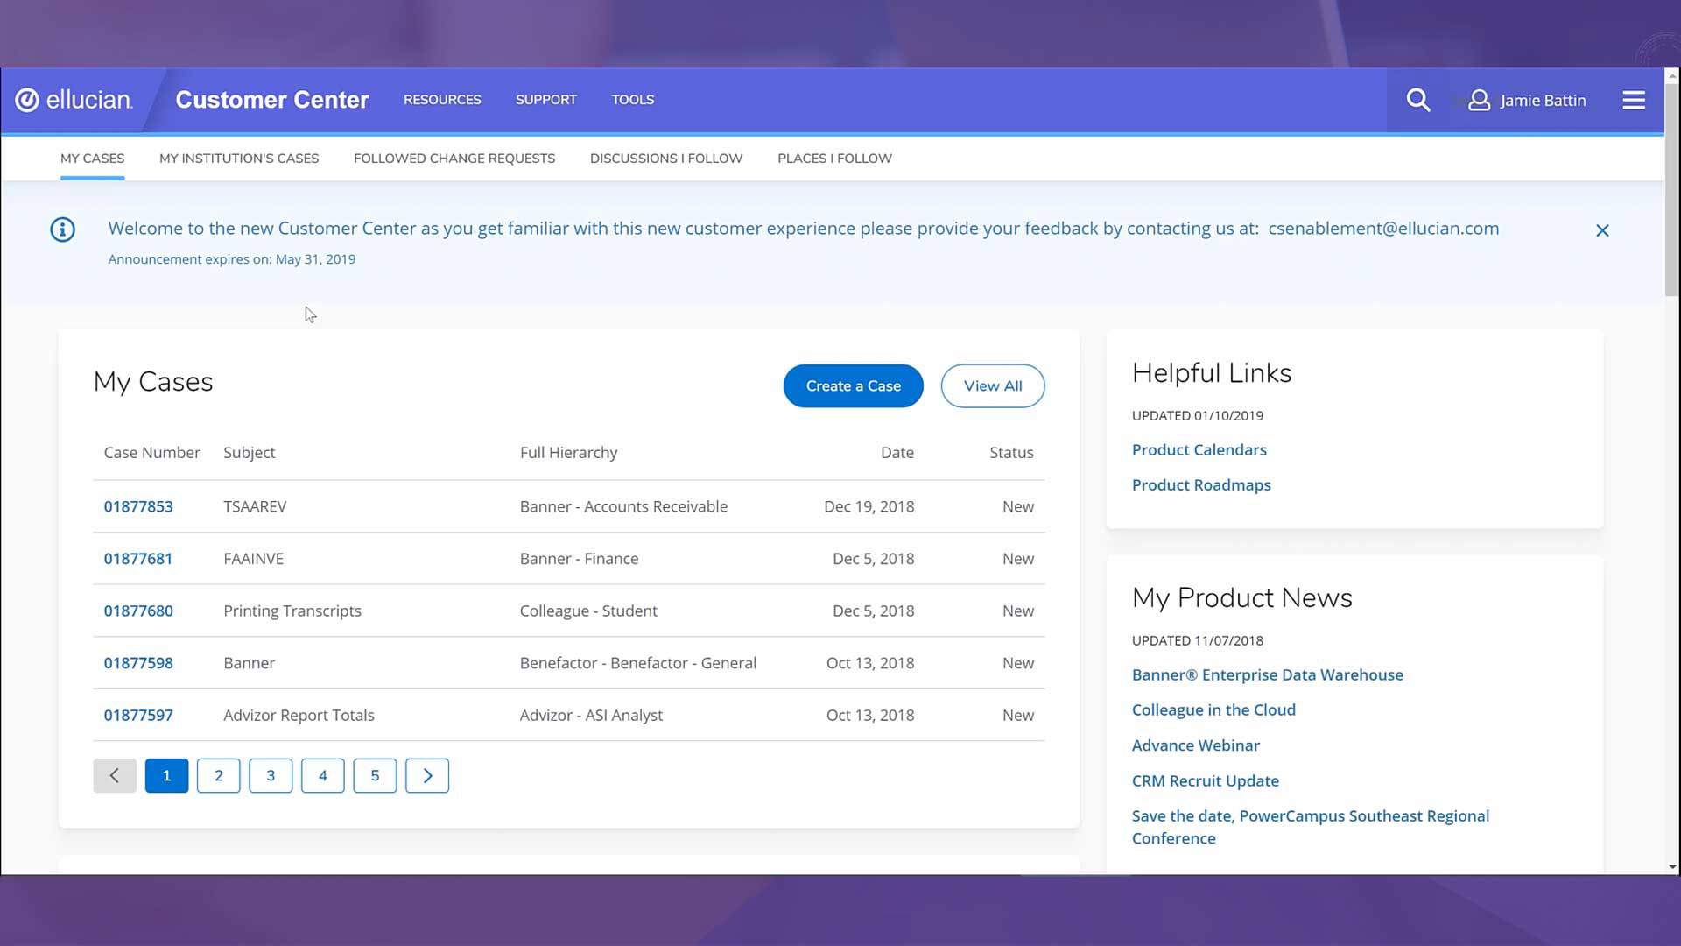The width and height of the screenshot is (1681, 946).
Task: Click the Colleague - Student hierarchy cell
Action: click(588, 611)
